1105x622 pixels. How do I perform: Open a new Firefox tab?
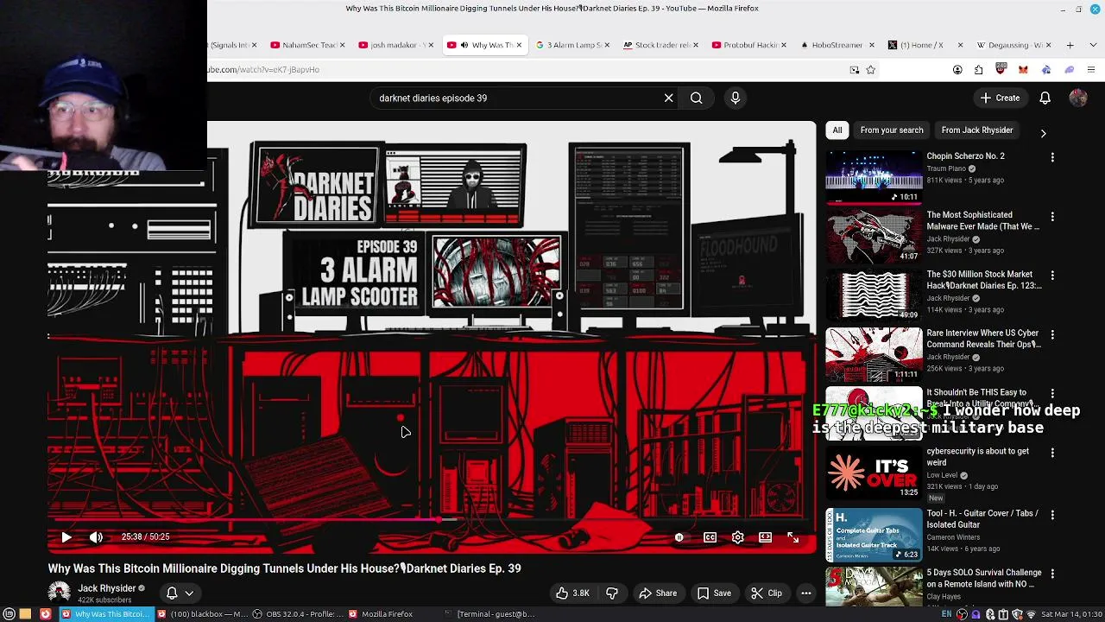point(1070,45)
